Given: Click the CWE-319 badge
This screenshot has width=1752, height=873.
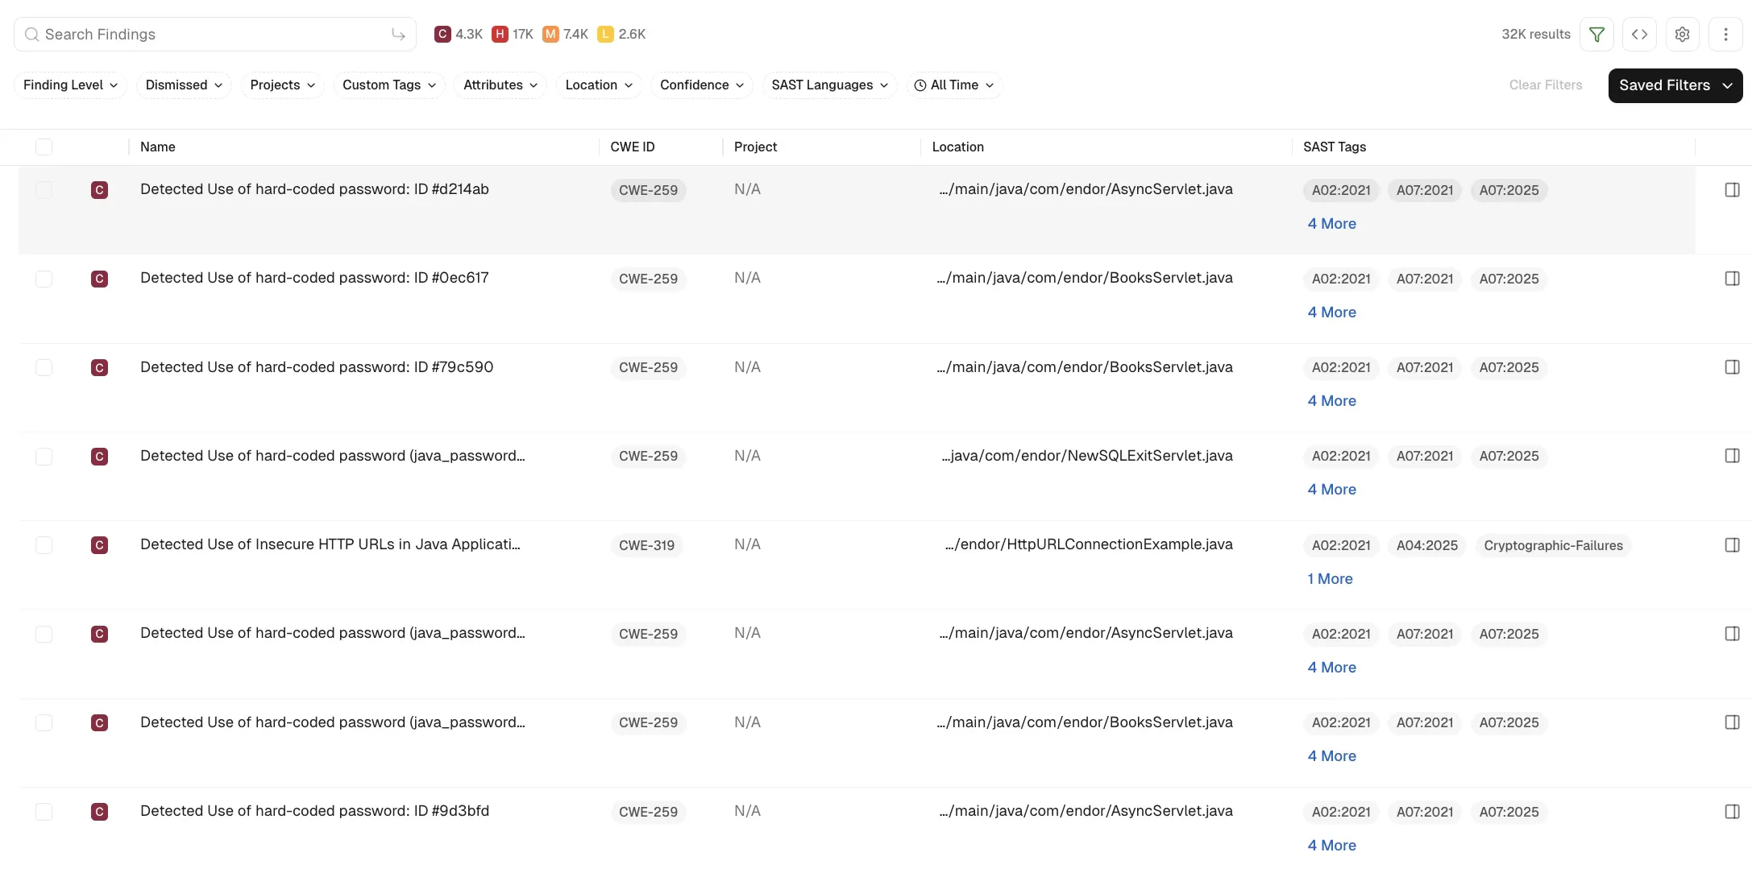Looking at the screenshot, I should [646, 545].
